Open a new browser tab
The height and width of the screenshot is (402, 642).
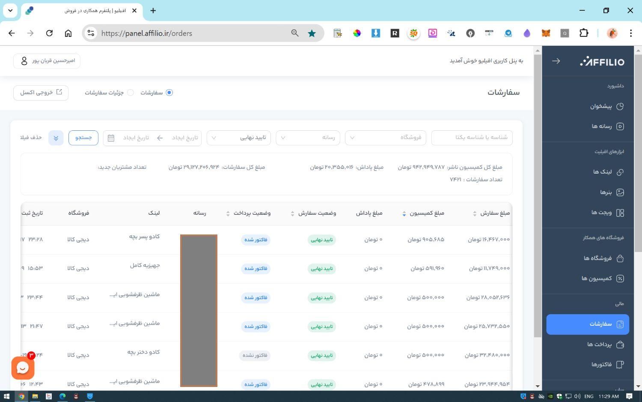[153, 10]
